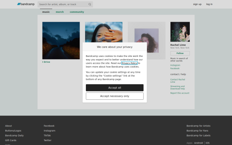Open the footer Twitter link
Image resolution: width=232 pixels, height=145 pixels.
tap(48, 140)
